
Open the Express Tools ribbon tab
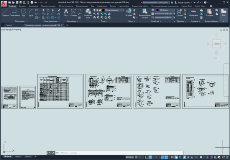pos(187,6)
